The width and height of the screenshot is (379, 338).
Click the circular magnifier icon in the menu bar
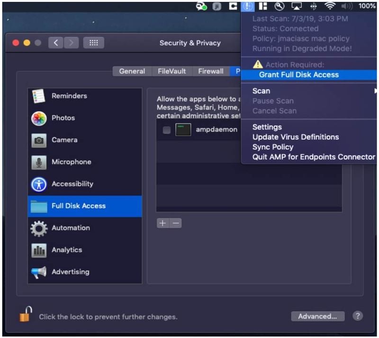tap(279, 6)
